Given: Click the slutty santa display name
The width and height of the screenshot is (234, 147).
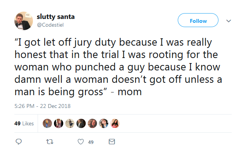Looking at the screenshot, I should click(x=55, y=17).
